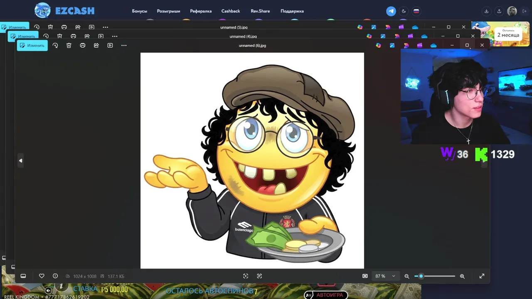Share the image from unnamed (6).jpg window
This screenshot has width=532, height=299.
[96, 45]
